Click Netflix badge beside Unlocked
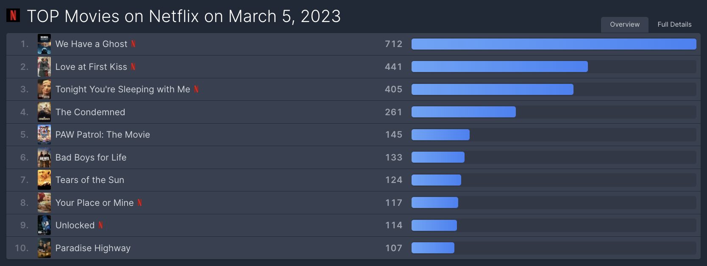Screen dimensions: 707x266 click(x=101, y=225)
